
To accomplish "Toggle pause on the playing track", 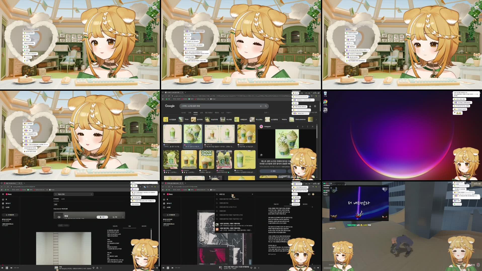I will click(x=7, y=268).
